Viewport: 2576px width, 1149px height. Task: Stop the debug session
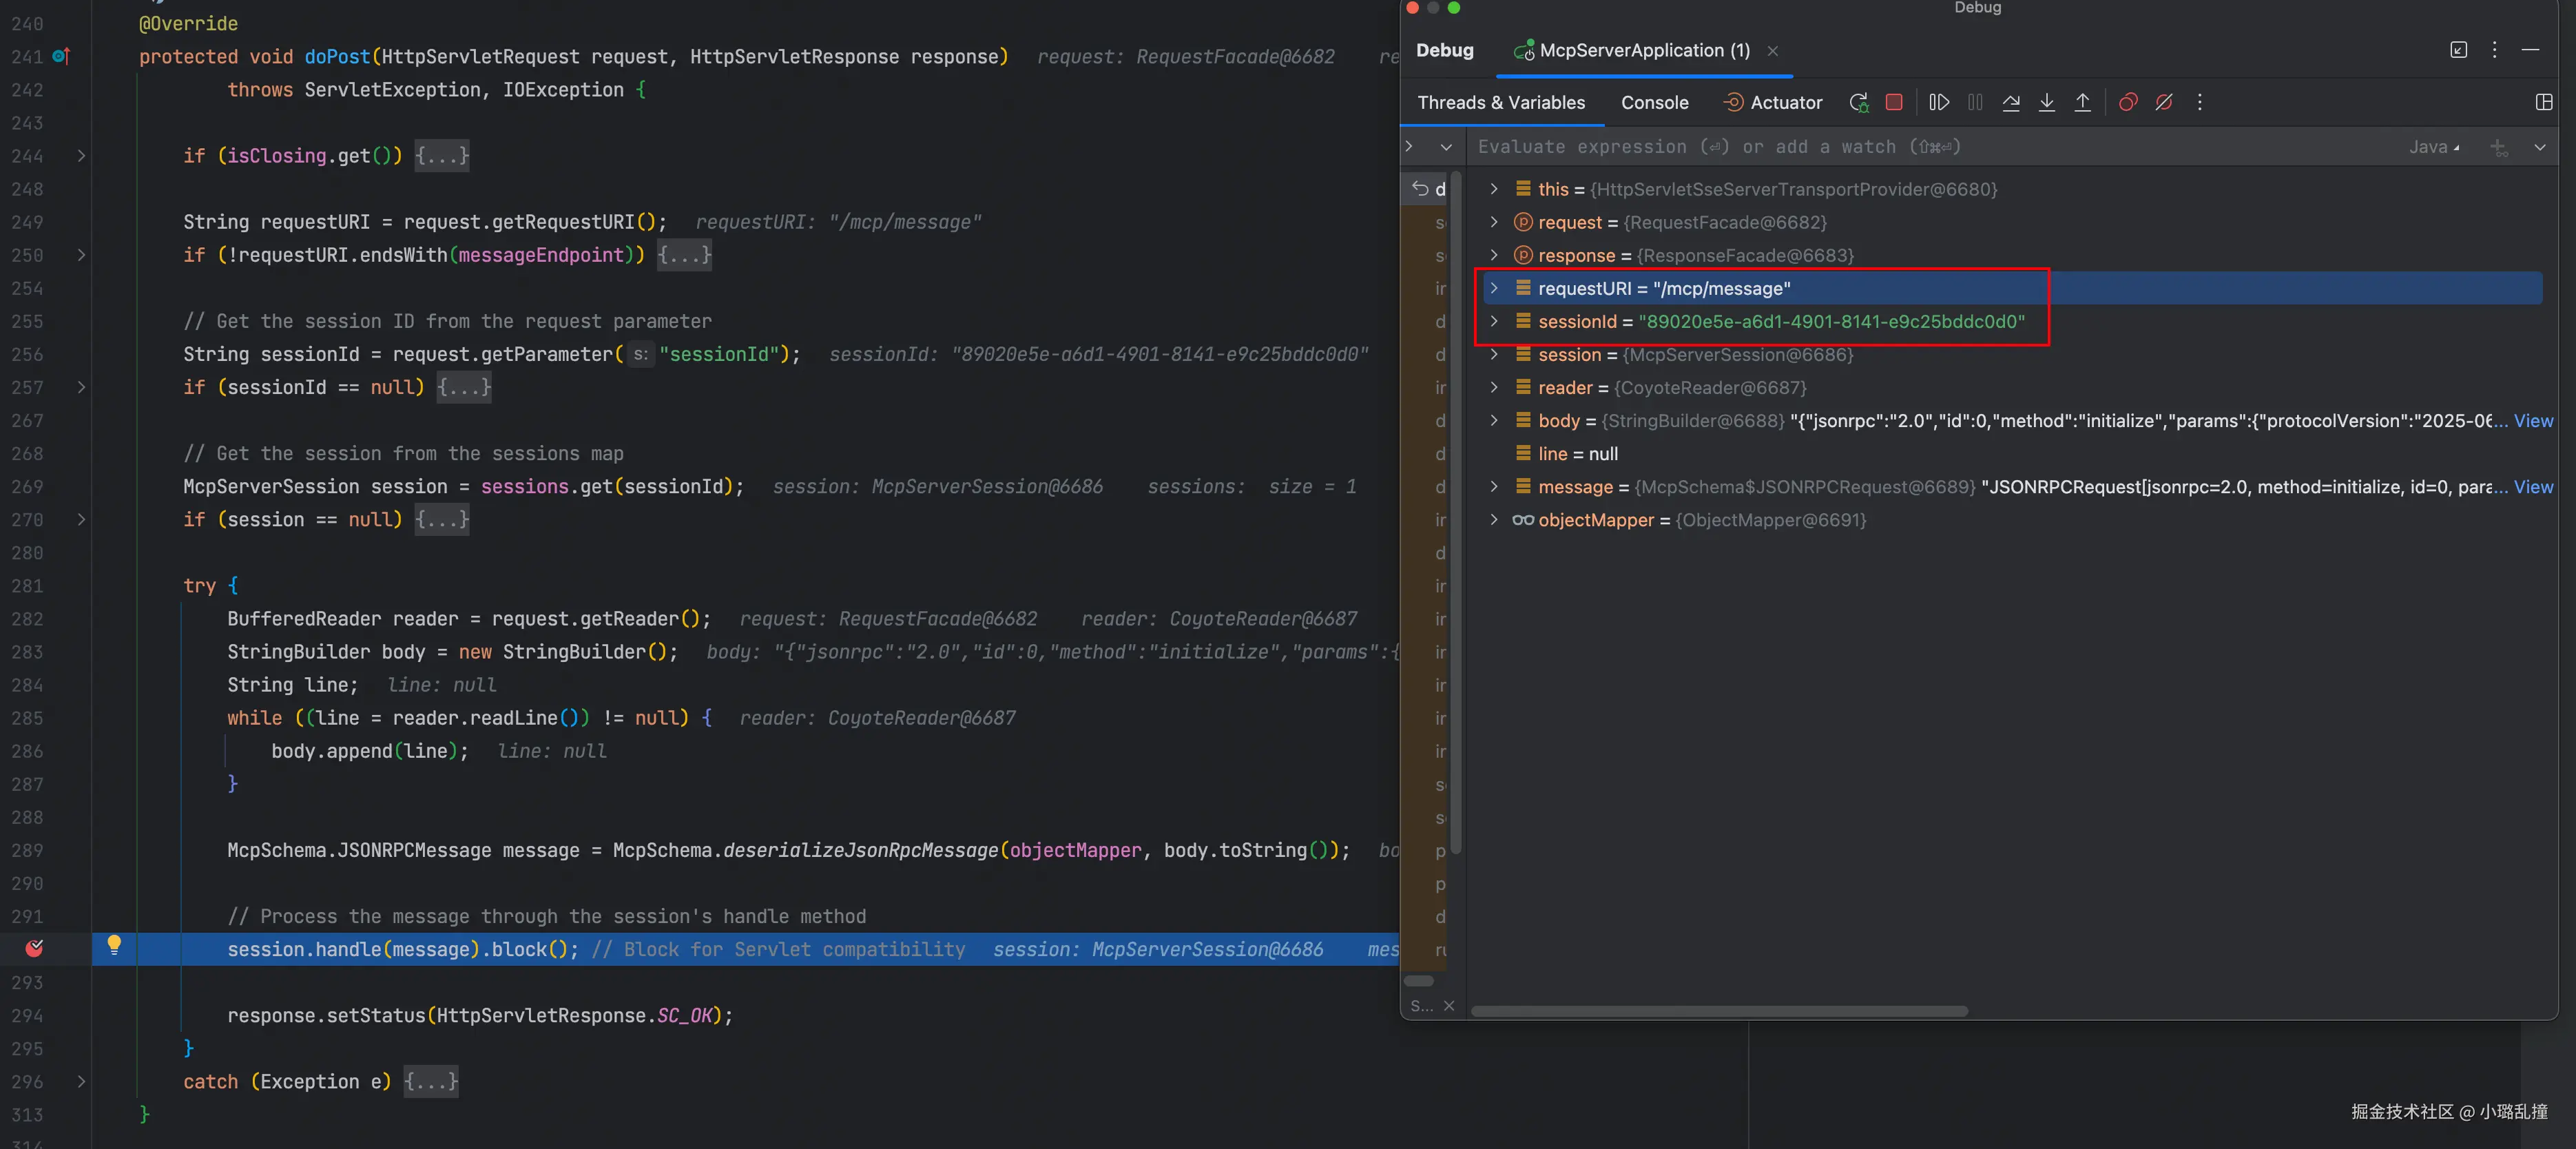coord(1893,102)
